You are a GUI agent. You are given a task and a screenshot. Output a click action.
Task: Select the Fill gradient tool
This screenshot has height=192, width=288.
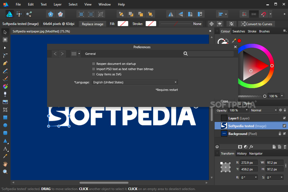pyautogui.click(x=5, y=86)
